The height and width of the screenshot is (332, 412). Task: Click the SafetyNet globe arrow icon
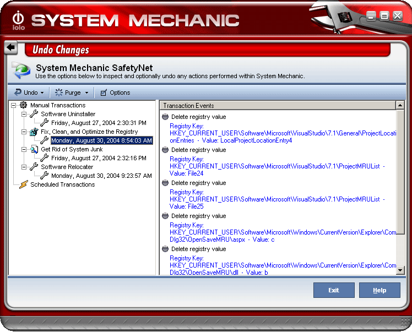point(21,70)
